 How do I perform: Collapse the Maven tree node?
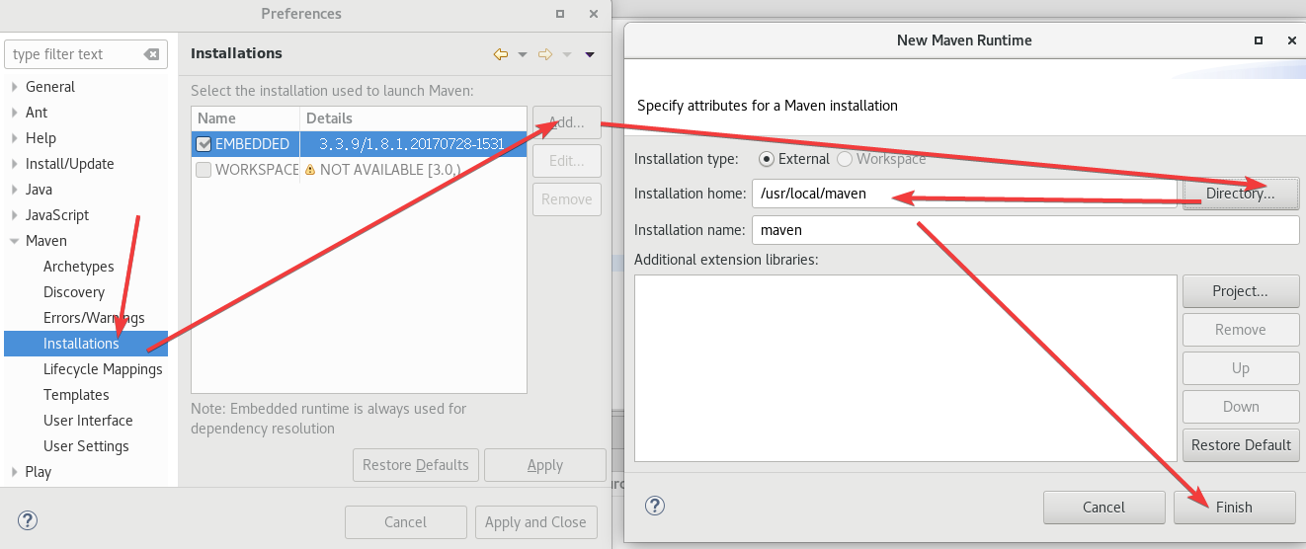pos(14,241)
